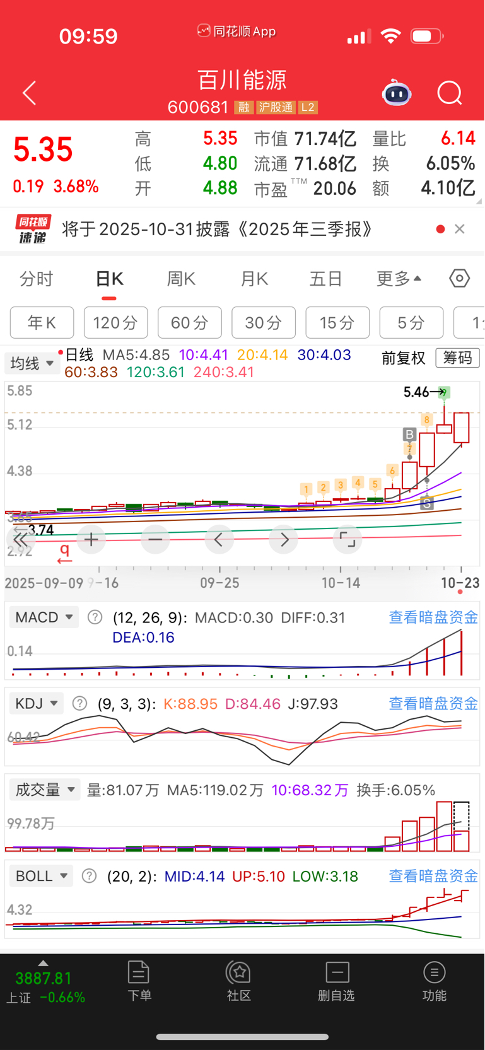485x1050 pixels.
Task: Switch to 分时 tab
Action: coord(36,279)
